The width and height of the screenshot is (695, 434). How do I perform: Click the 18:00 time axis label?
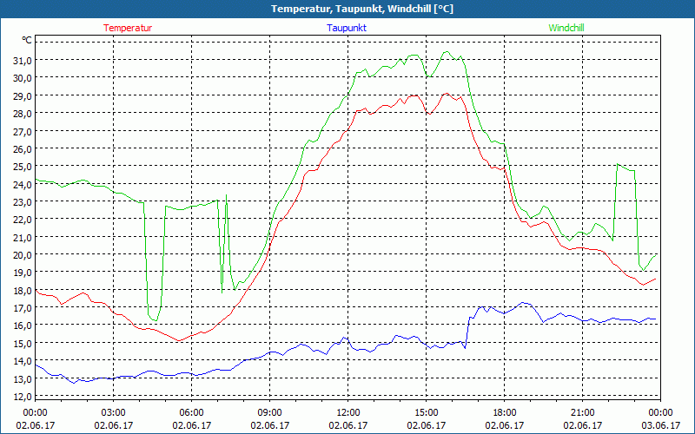pos(505,413)
